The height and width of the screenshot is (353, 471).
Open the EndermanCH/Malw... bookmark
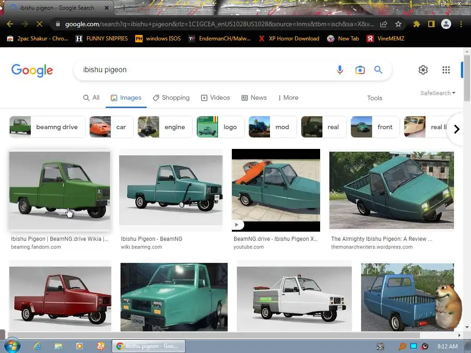[219, 39]
